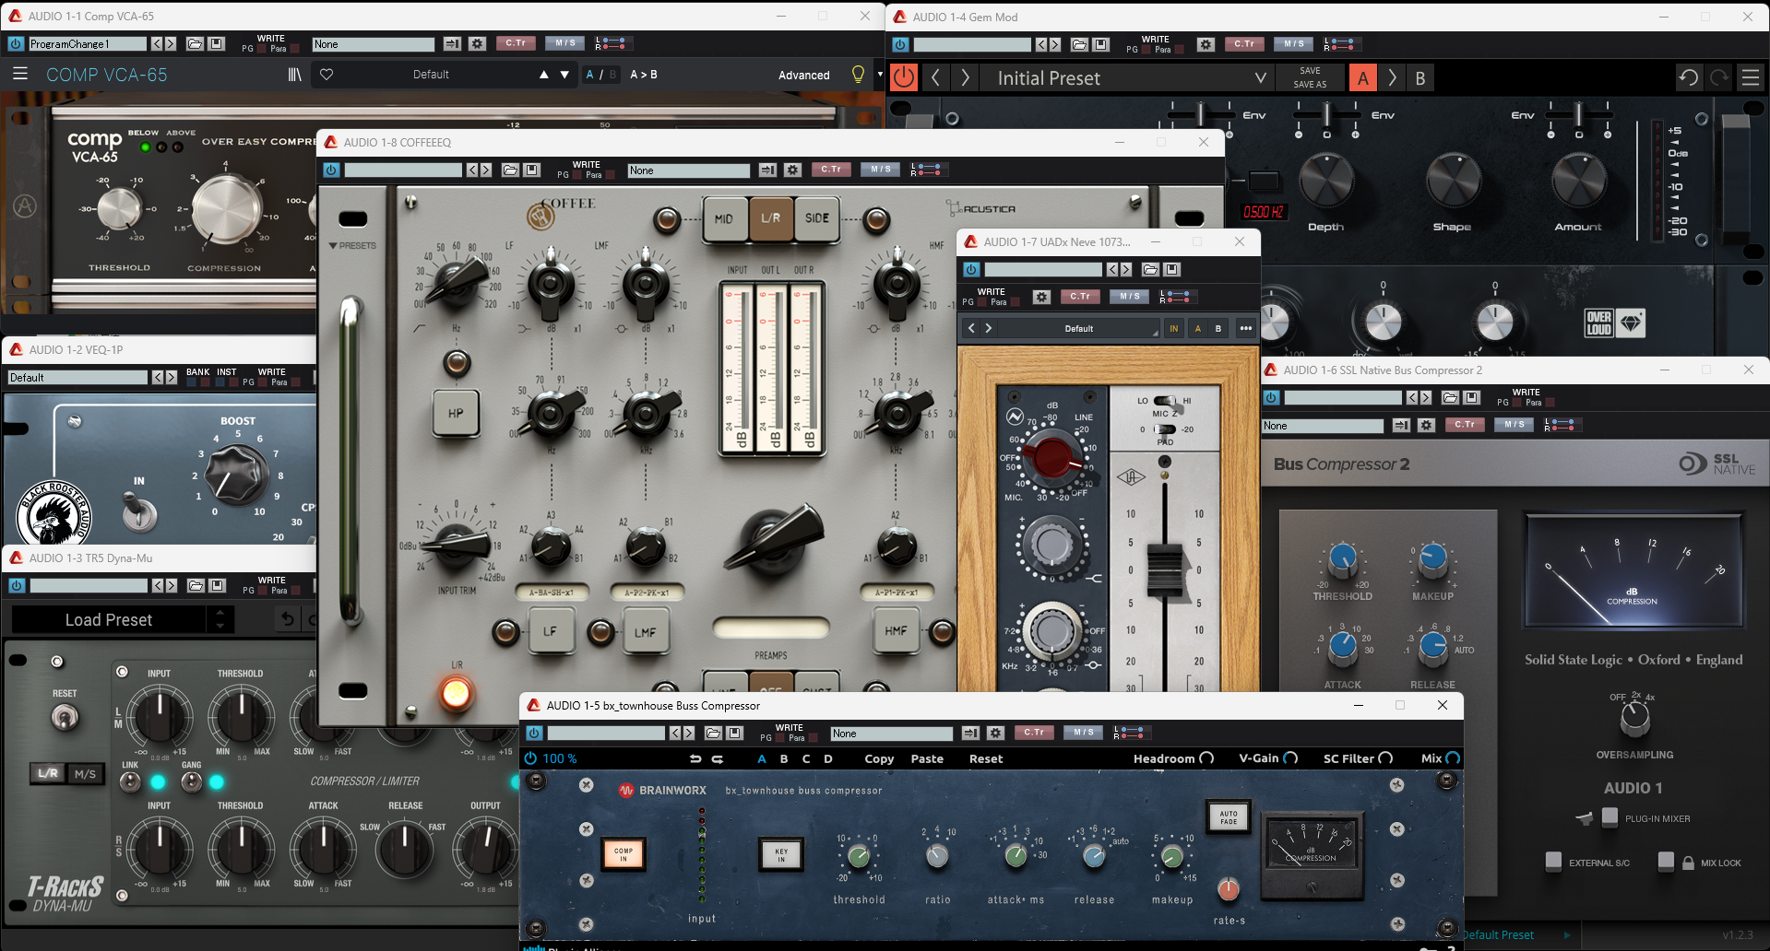Image resolution: width=1770 pixels, height=951 pixels.
Task: Select L/R mode in COFFEEEQ
Action: [x=771, y=219]
